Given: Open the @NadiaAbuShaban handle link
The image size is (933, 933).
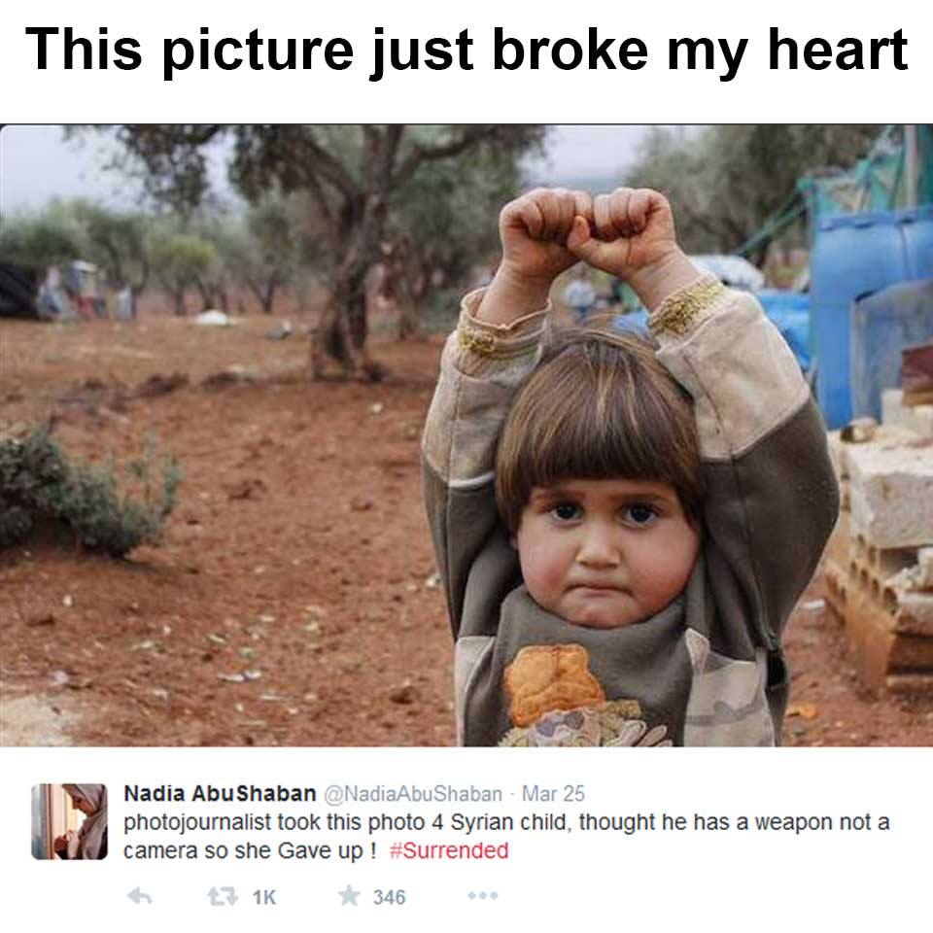Looking at the screenshot, I should pos(413,794).
